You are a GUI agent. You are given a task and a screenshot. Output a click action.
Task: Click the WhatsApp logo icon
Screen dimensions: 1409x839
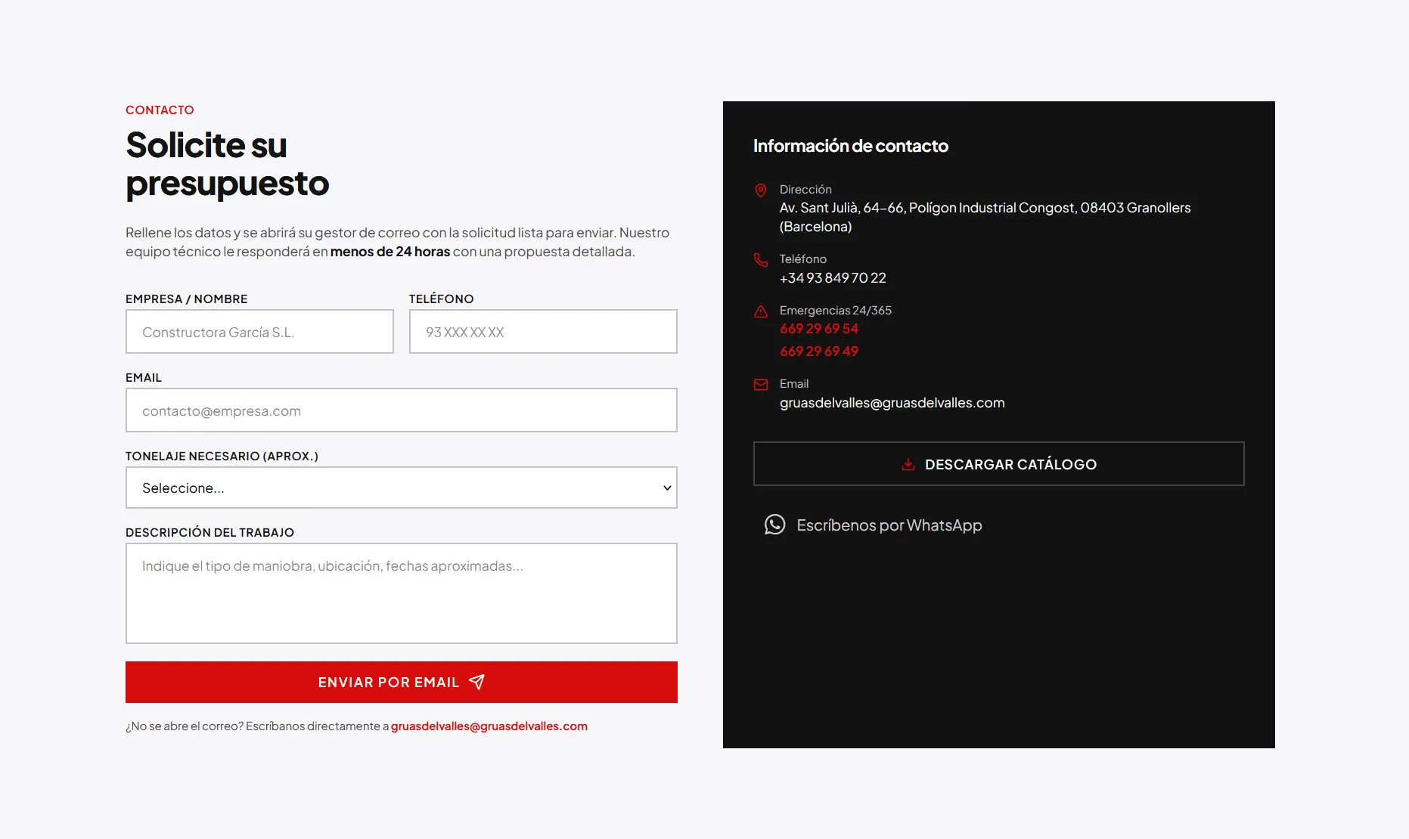774,525
